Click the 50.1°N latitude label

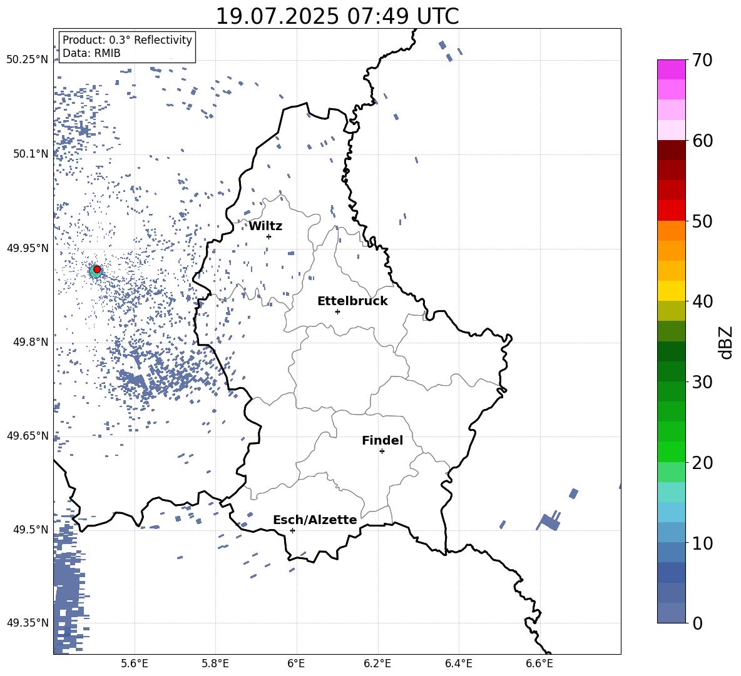click(x=30, y=154)
